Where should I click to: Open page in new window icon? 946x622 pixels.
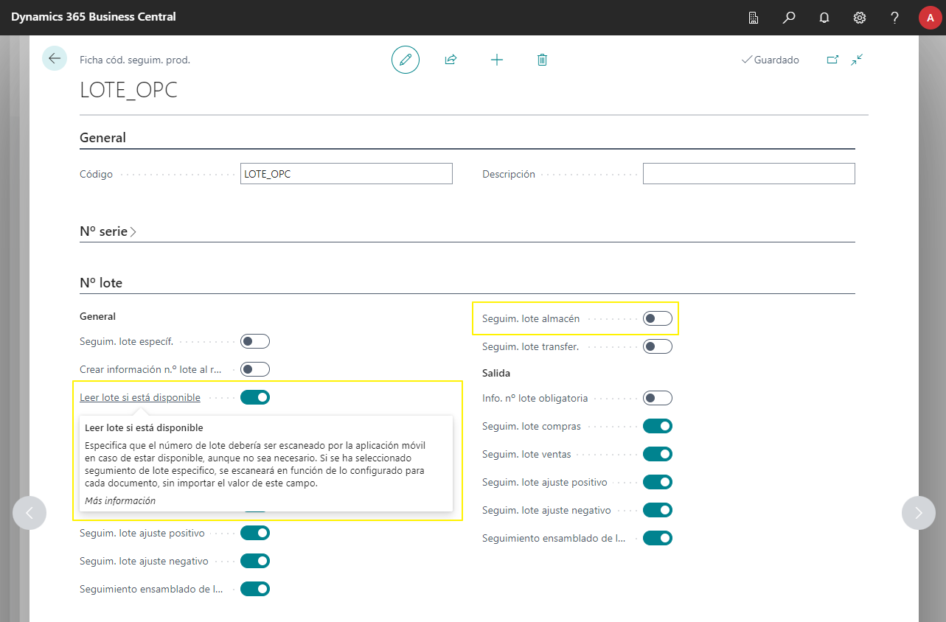click(x=832, y=60)
